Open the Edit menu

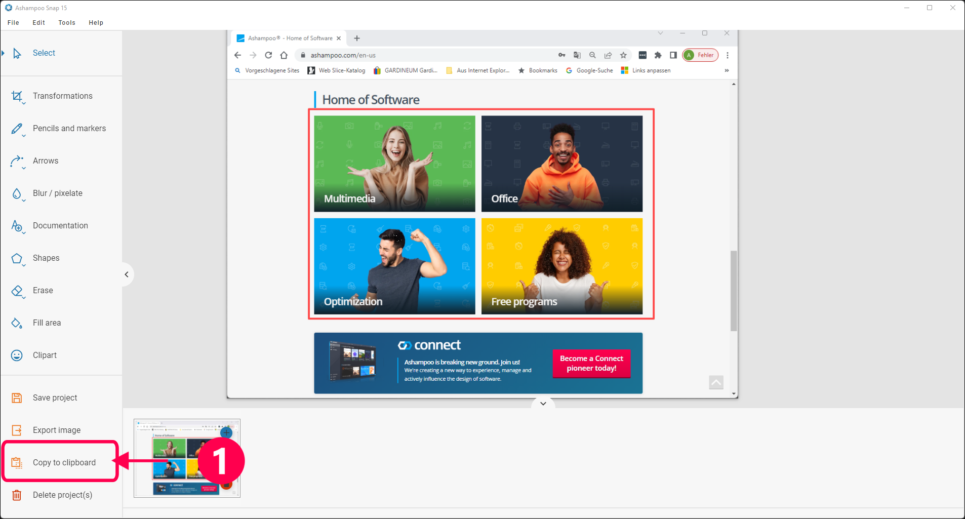[39, 23]
